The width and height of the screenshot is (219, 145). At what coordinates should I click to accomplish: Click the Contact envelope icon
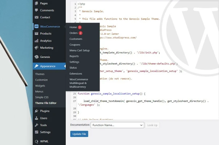36,17
